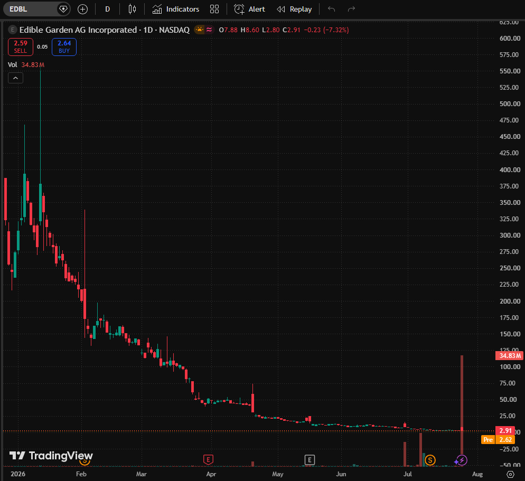Click the purple lightning event marker

pyautogui.click(x=462, y=460)
